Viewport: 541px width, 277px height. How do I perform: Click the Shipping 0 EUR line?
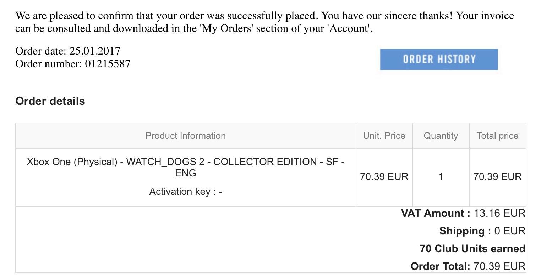pos(482,231)
